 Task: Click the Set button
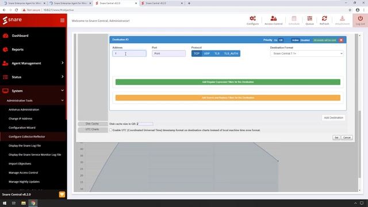coord(336,137)
